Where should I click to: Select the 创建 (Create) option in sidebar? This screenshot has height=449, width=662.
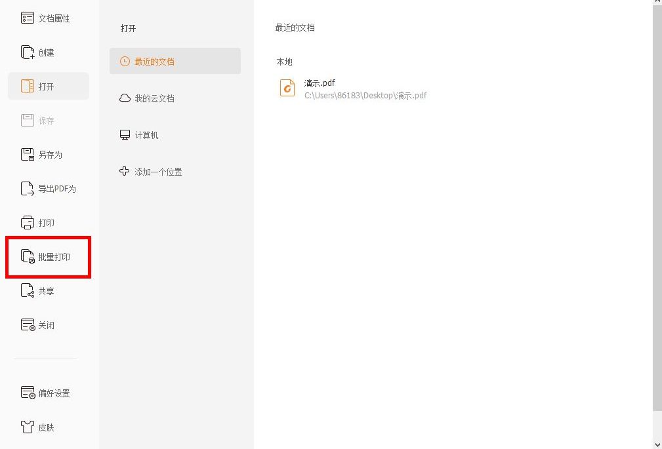pyautogui.click(x=45, y=52)
